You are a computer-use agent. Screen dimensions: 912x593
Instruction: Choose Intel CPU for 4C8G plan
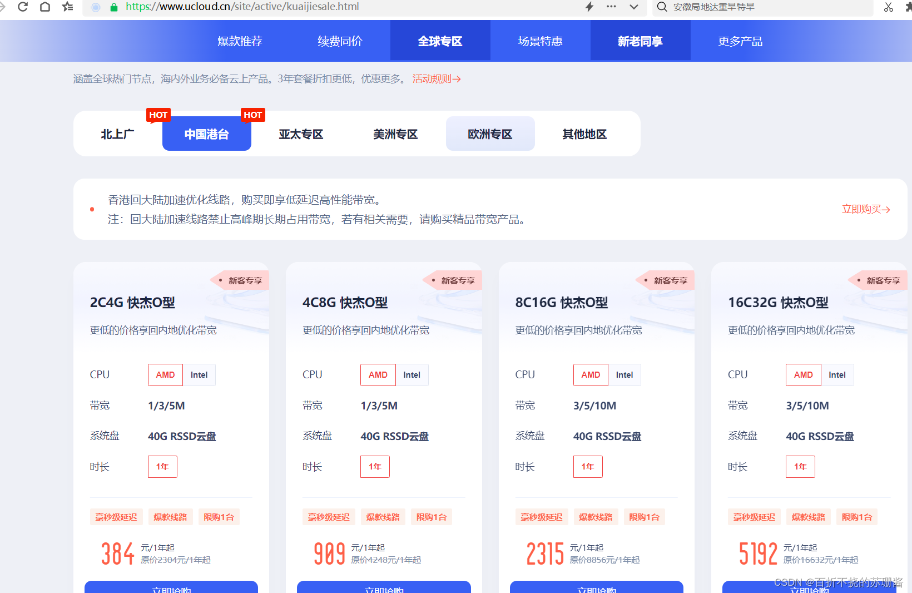[x=412, y=375]
